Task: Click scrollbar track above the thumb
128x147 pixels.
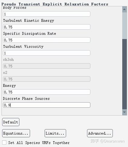Action: point(124,26)
